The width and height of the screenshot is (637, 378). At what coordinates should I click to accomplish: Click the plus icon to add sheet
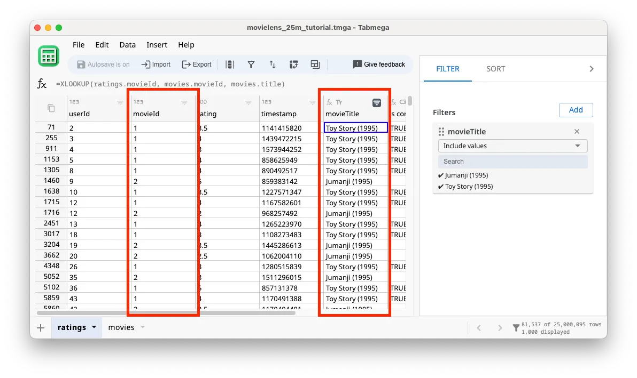click(41, 327)
